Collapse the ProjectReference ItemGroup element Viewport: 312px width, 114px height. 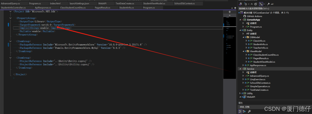pyautogui.click(x=11, y=58)
